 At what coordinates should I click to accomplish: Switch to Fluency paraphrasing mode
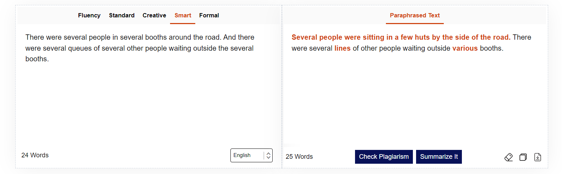click(89, 15)
